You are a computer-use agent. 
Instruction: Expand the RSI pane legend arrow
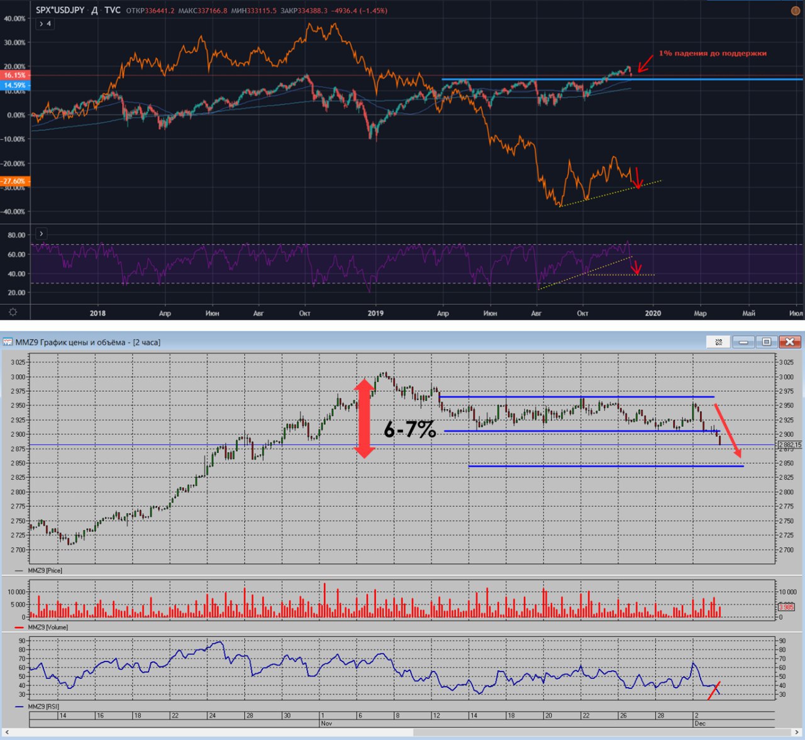(42, 234)
